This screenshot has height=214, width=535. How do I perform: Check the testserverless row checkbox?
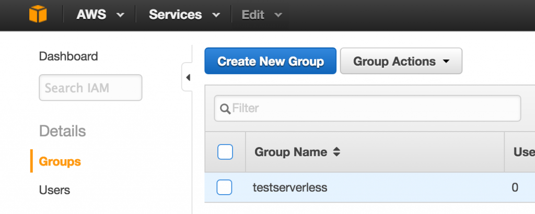tap(225, 187)
